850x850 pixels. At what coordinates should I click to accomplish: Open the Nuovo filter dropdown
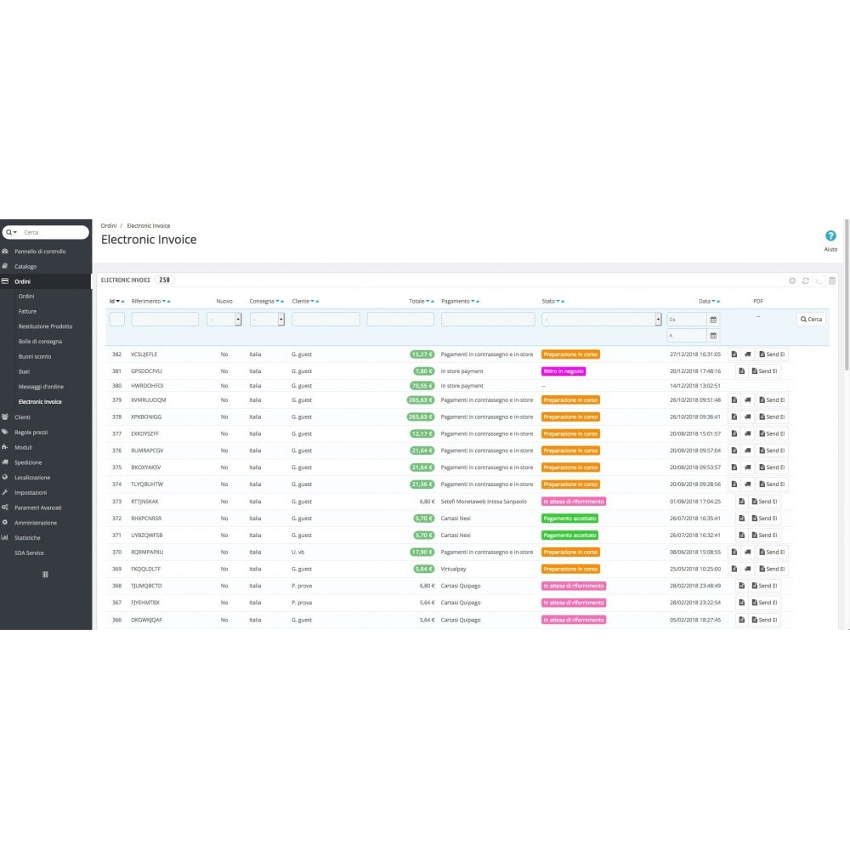point(224,320)
